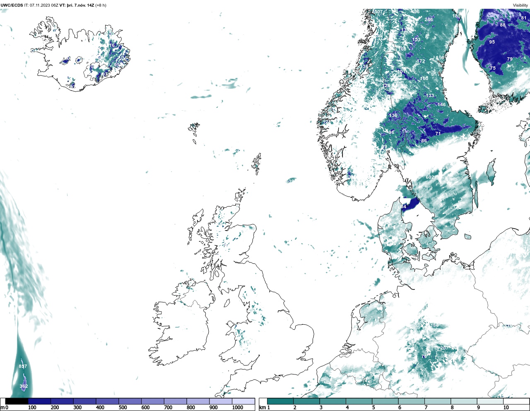
Task: Select the 200–300 m legend color block
Action: (x=62, y=401)
